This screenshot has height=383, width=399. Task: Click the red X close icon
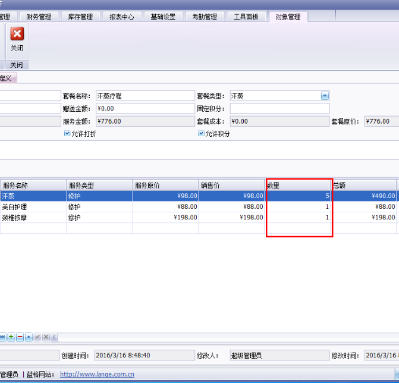(x=17, y=34)
